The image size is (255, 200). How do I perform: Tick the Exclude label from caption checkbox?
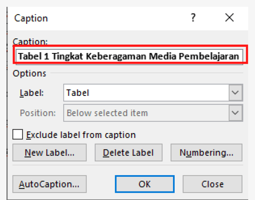coord(18,134)
